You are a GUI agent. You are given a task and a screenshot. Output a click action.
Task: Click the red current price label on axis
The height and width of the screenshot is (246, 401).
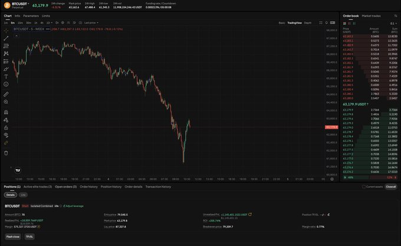tap(331, 127)
